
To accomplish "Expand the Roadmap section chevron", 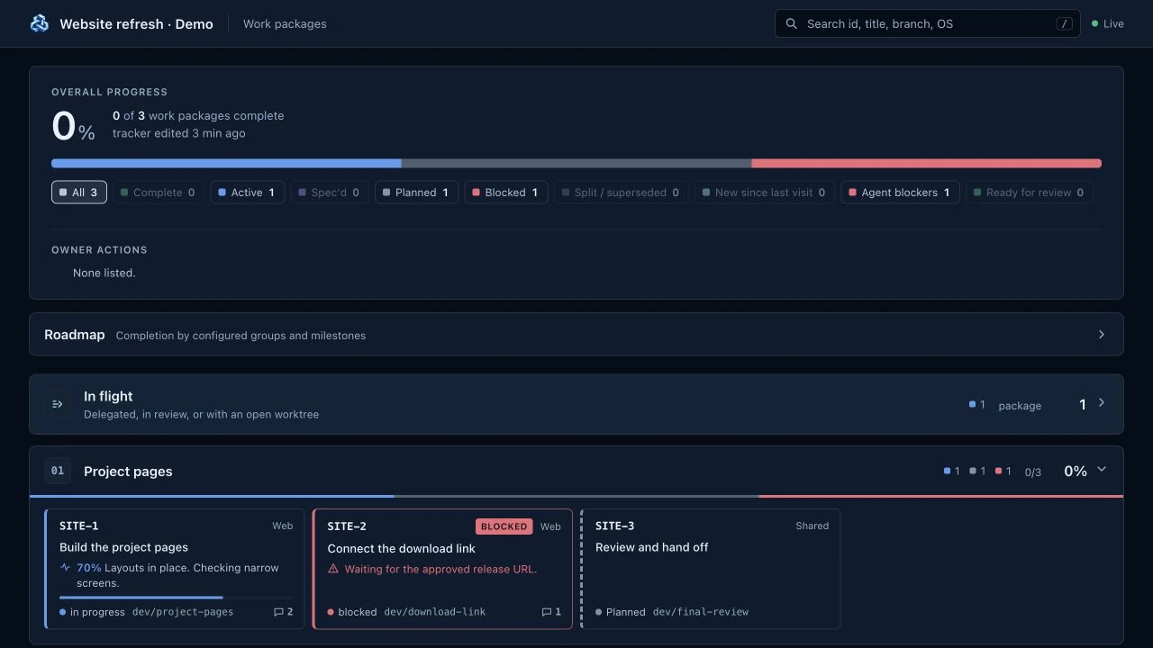I will pos(1102,335).
